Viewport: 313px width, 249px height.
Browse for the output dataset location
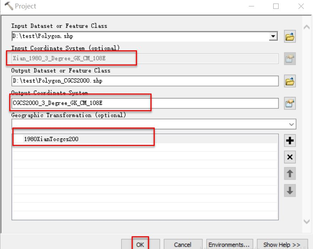[290, 81]
